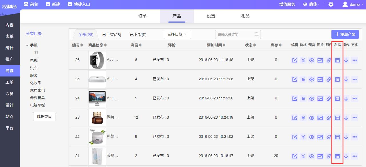Click the layout icon for product 24
The image size is (366, 167).
click(337, 99)
